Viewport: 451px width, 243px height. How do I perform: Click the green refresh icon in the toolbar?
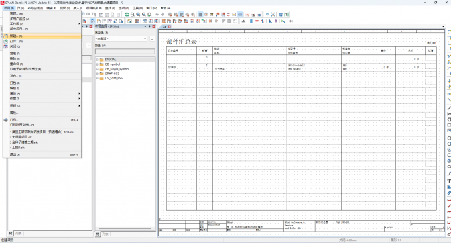(x=127, y=14)
